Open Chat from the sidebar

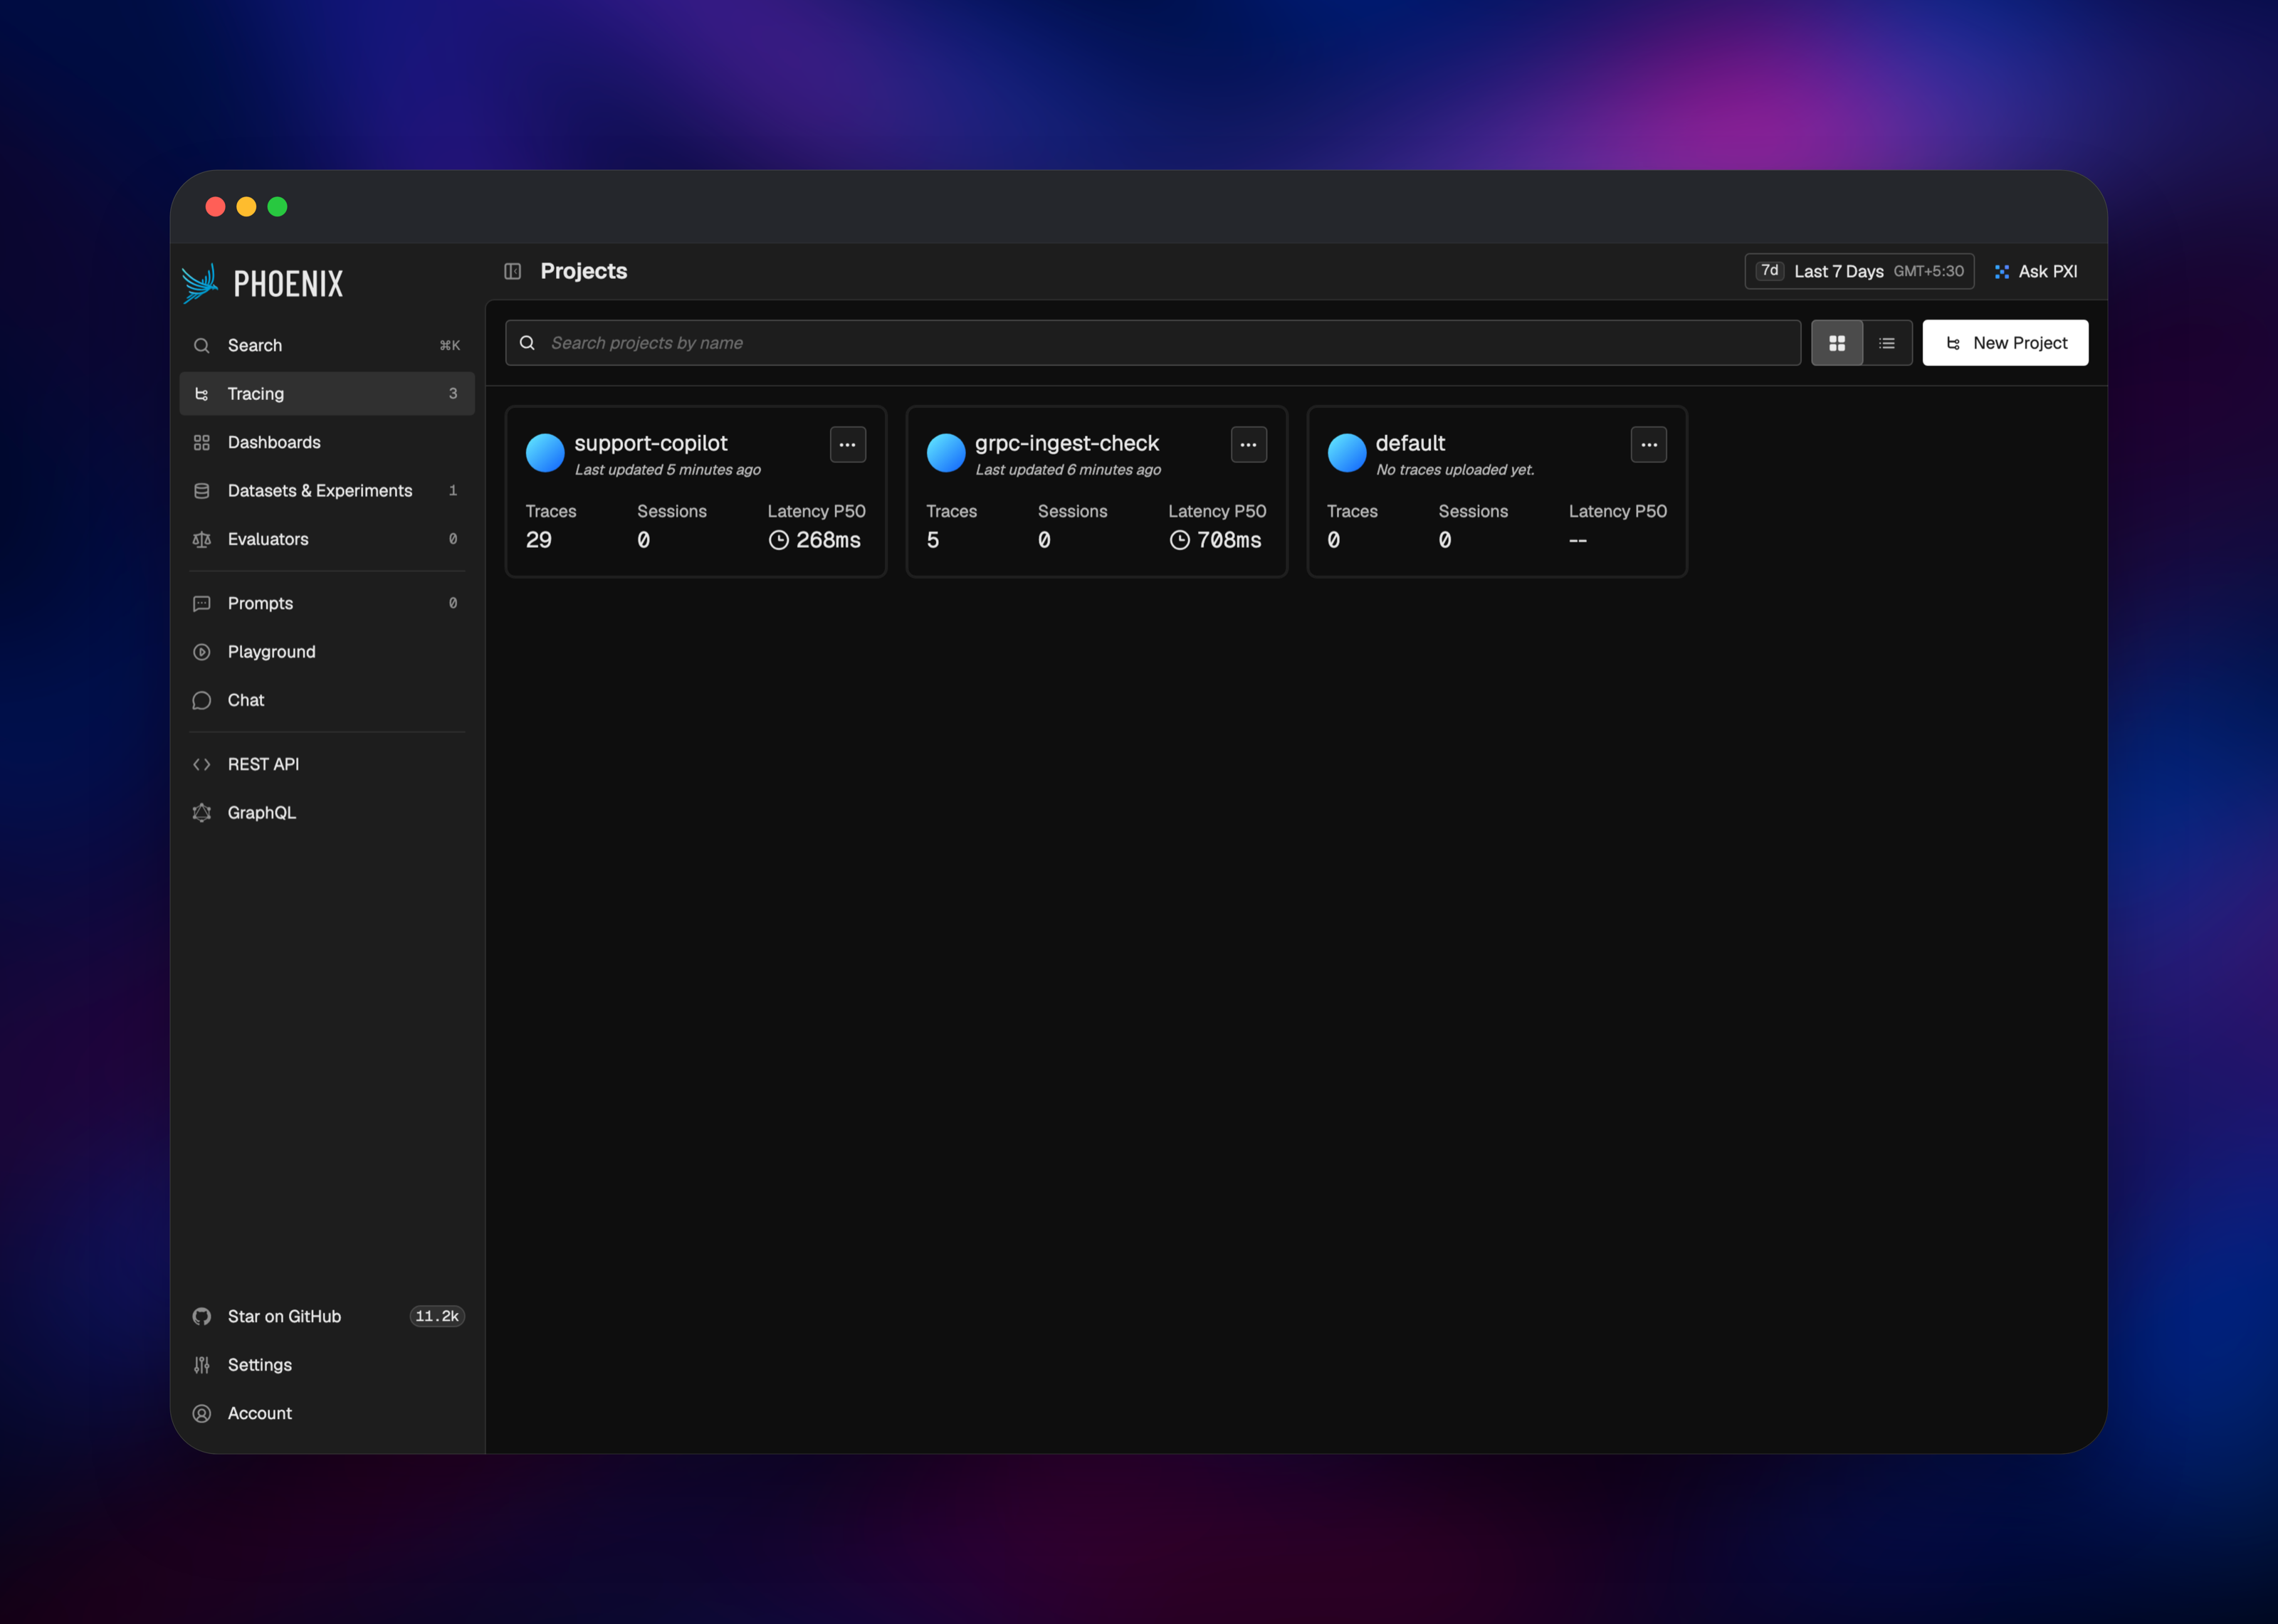pyautogui.click(x=327, y=700)
